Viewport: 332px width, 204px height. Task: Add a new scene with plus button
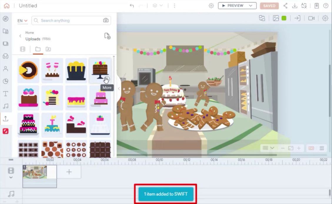point(69,172)
